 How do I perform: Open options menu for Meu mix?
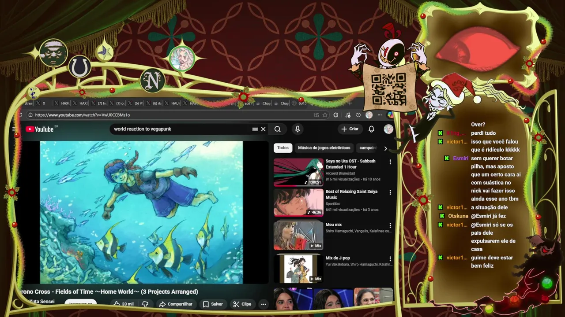[390, 225]
